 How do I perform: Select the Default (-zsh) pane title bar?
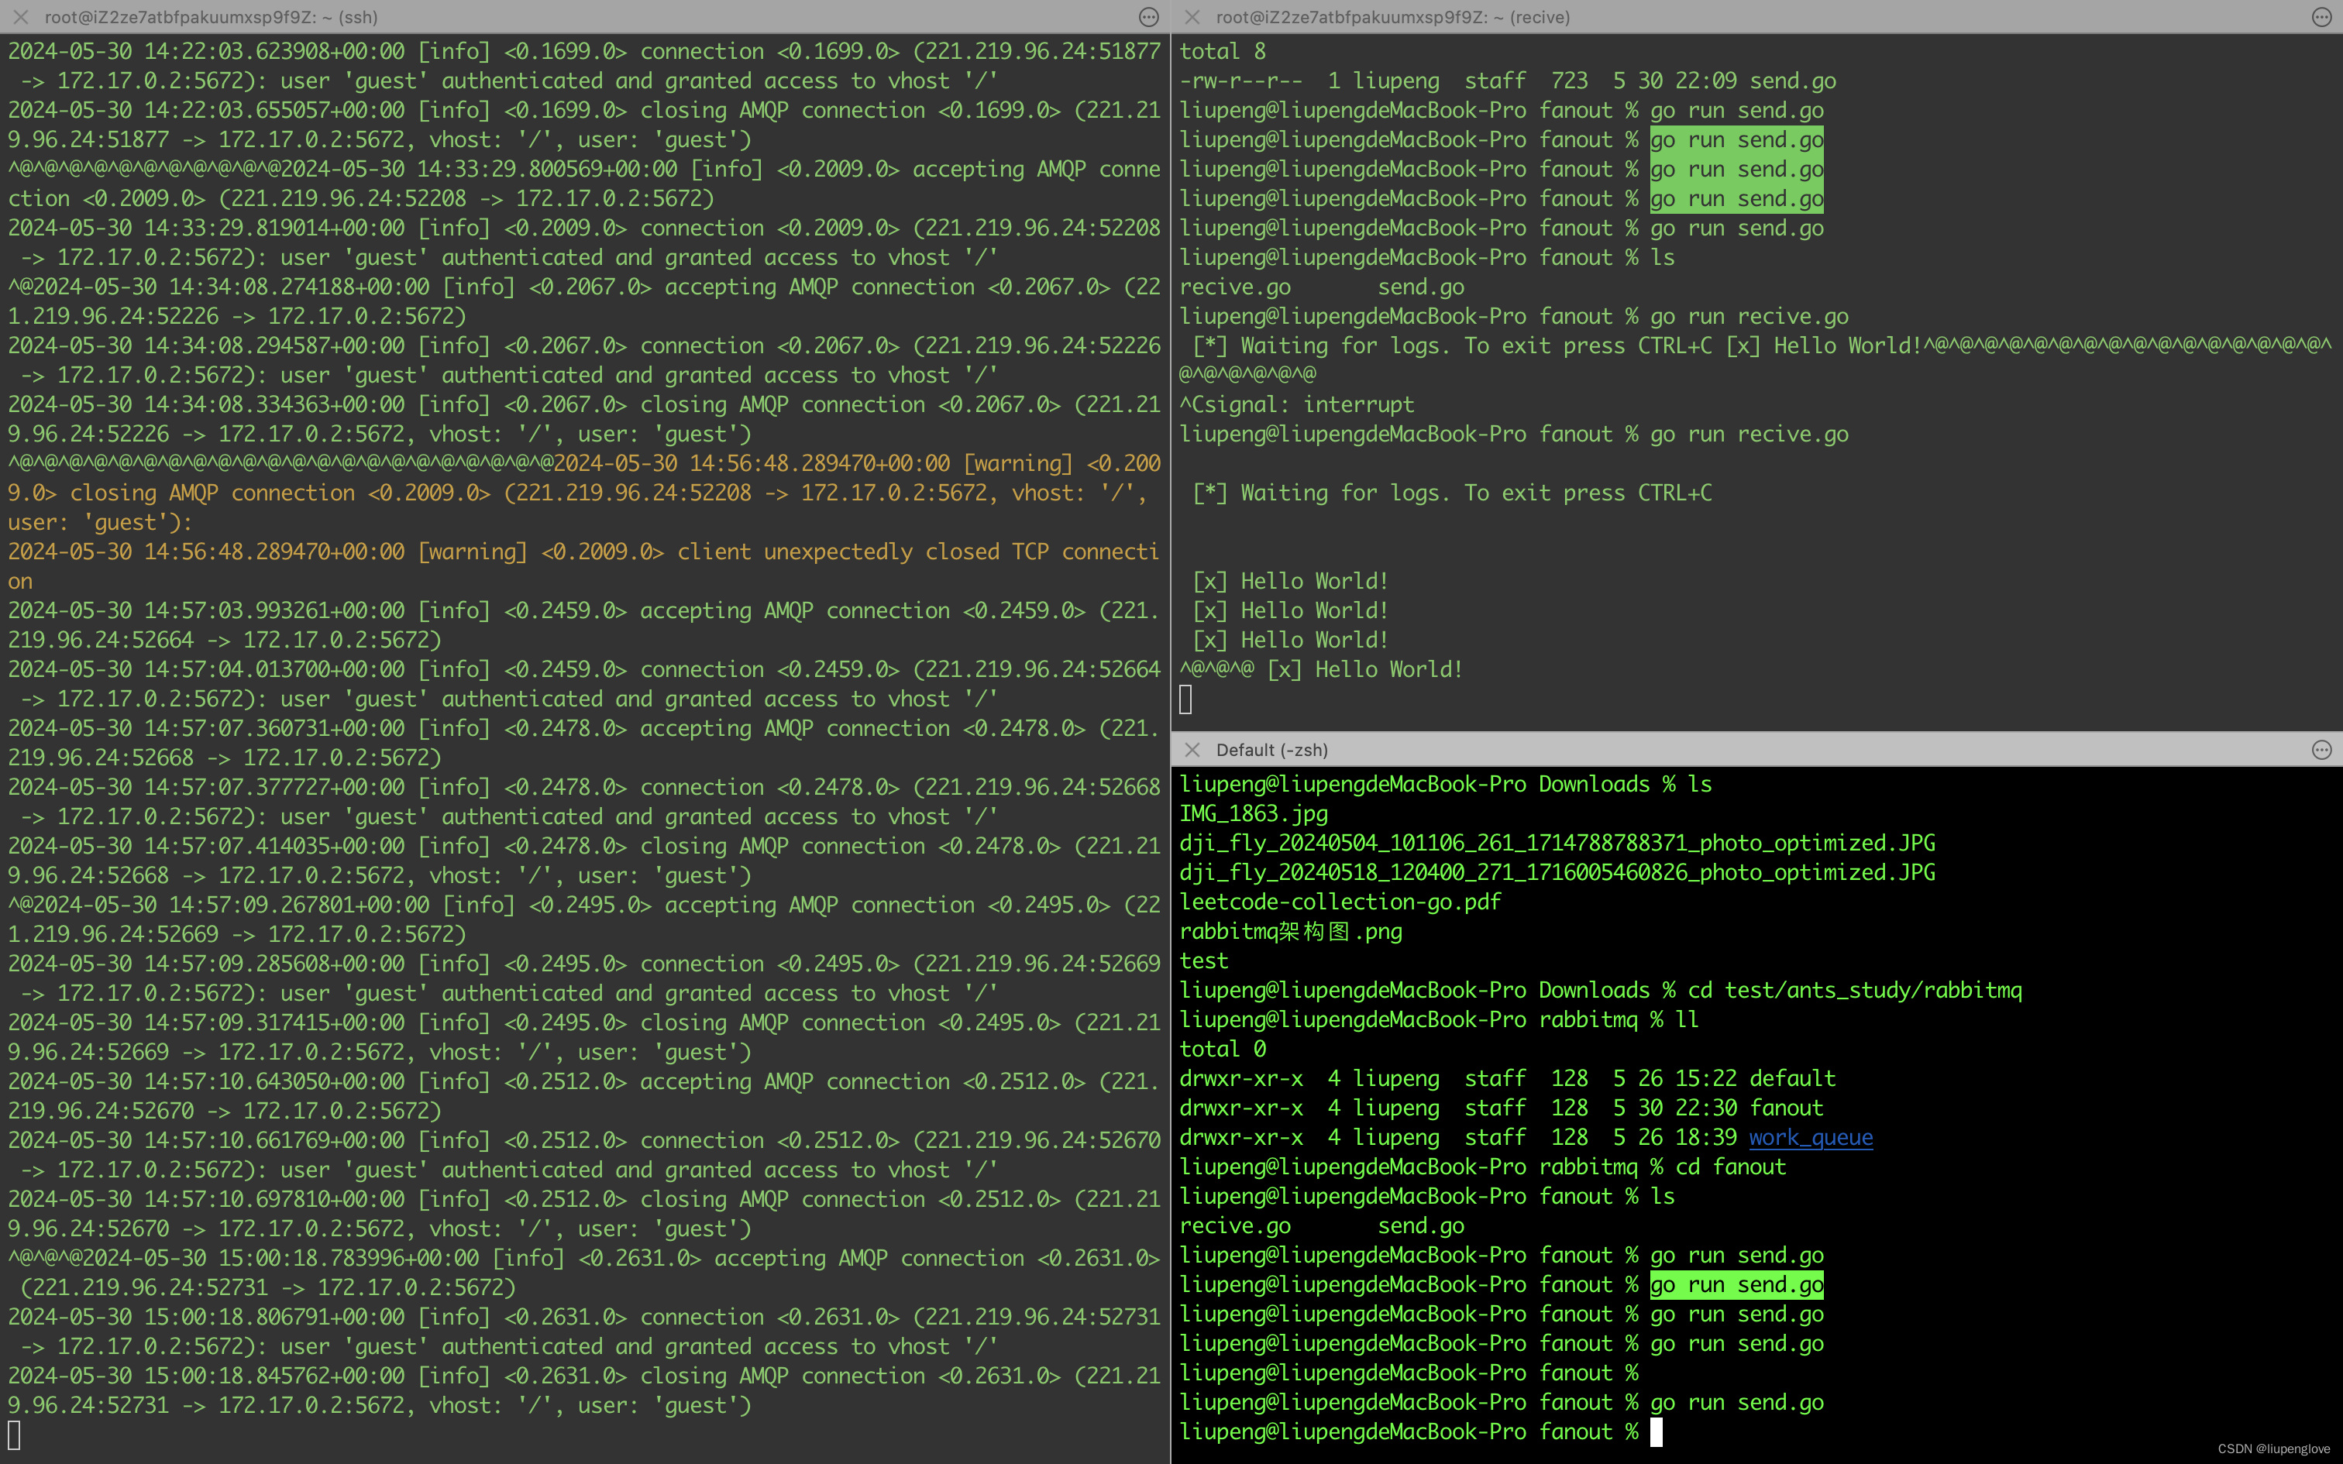pyautogui.click(x=1271, y=750)
